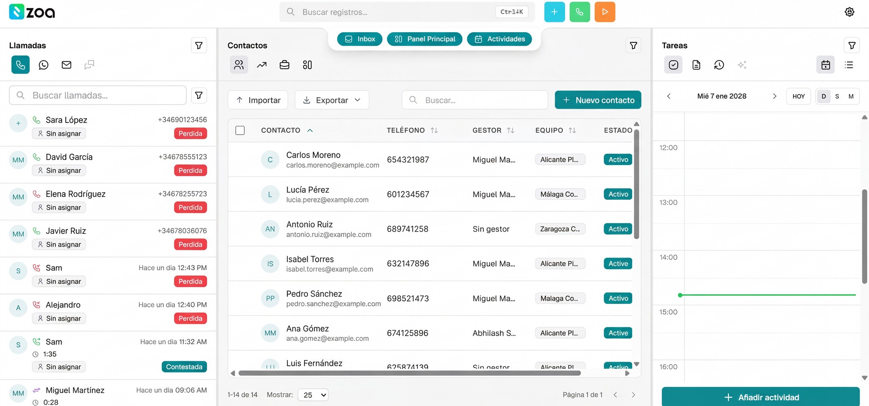Select the M month view toggle
Screen dimensions: 869x406
851,96
